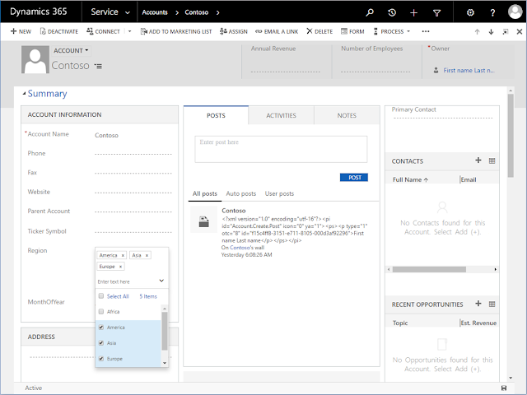Uncheck the America checkbox
The image size is (527, 395).
(x=101, y=328)
